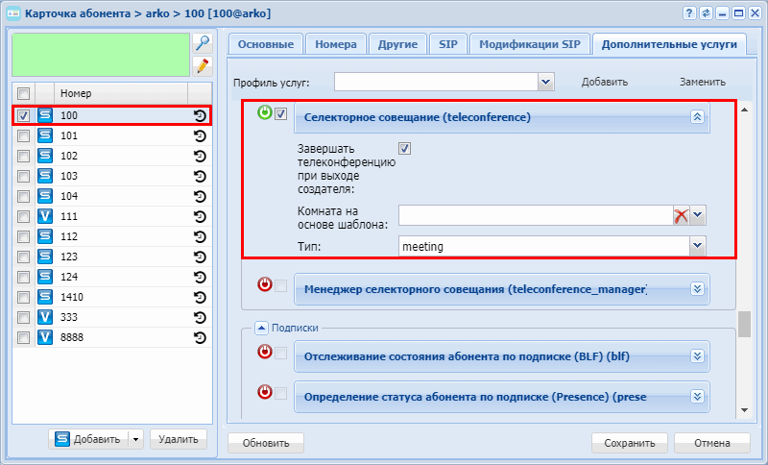Click the Отмена button

(712, 443)
